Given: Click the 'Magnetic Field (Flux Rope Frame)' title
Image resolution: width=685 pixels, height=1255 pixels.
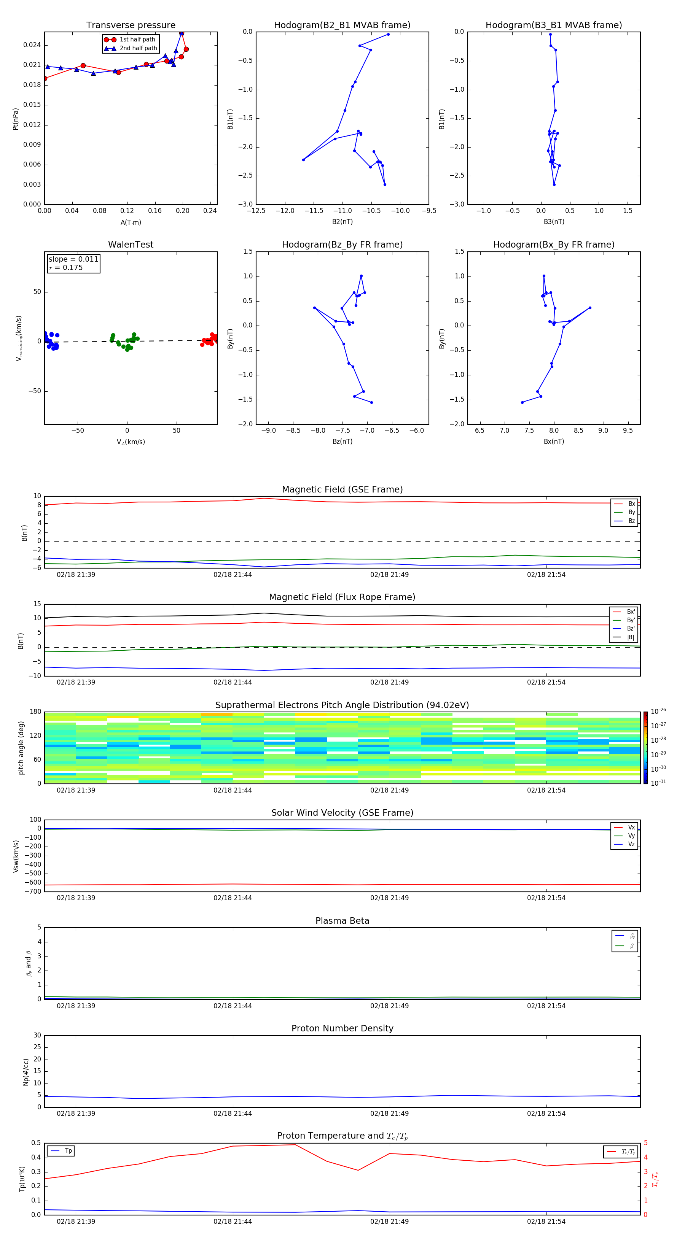Looking at the screenshot, I should click(342, 597).
